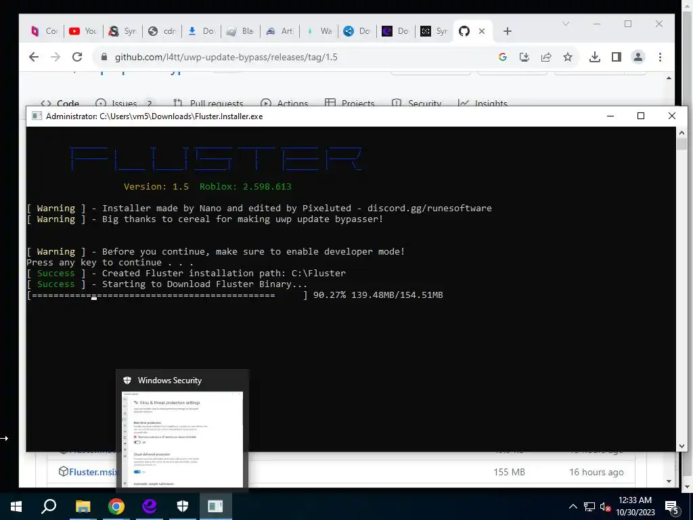The height and width of the screenshot is (520, 693).
Task: Open Windows Security shield on taskbar
Action: [183, 506]
